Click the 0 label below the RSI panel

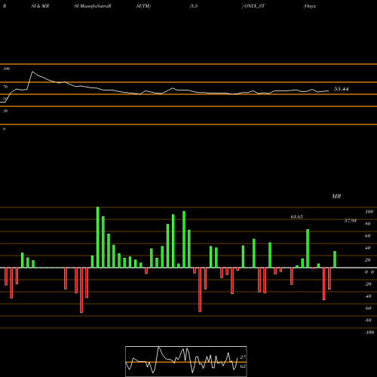coord(4,129)
